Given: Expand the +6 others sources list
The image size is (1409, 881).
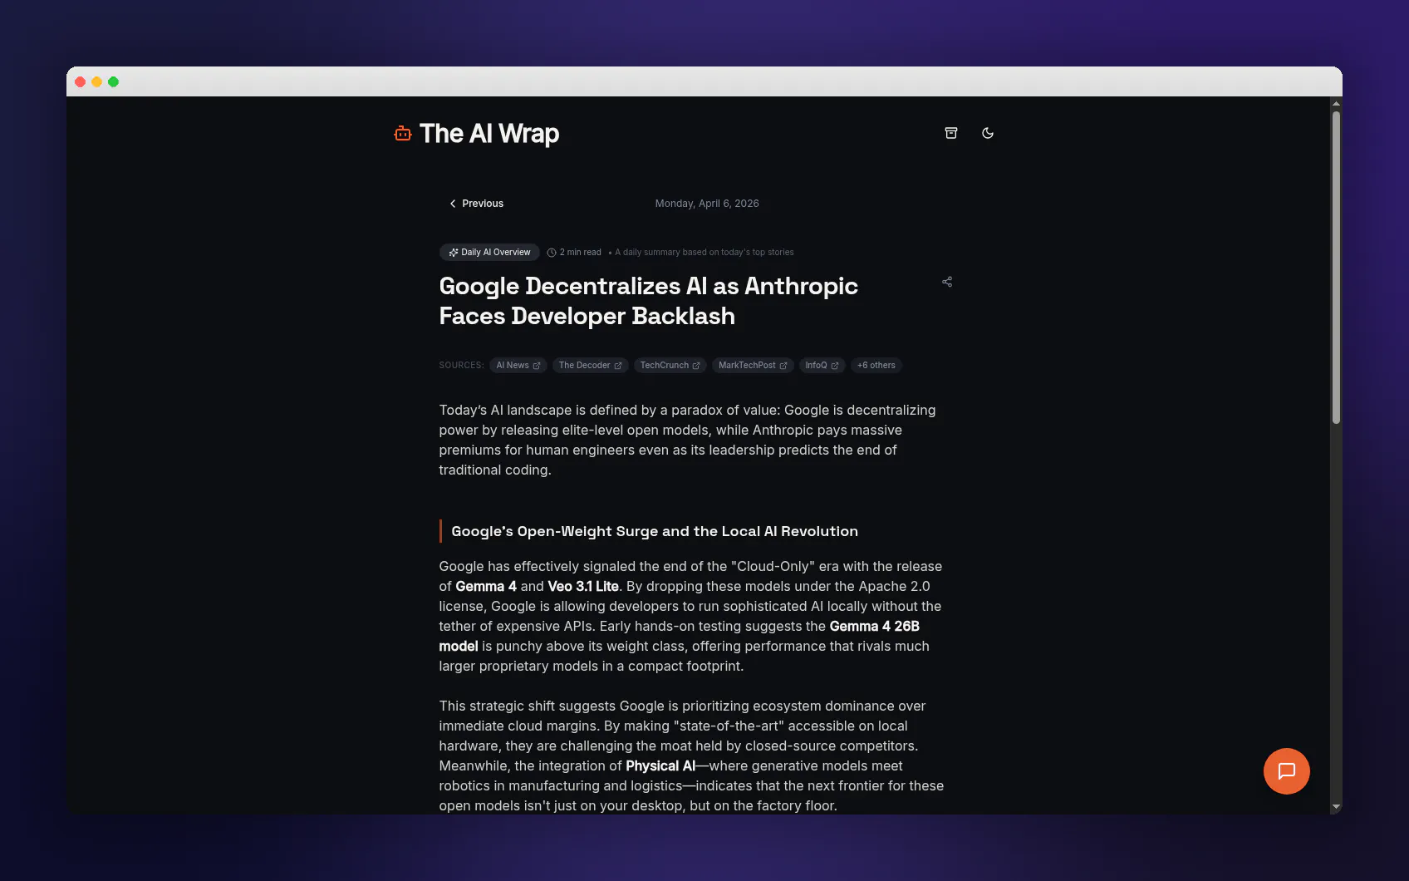Looking at the screenshot, I should point(876,366).
